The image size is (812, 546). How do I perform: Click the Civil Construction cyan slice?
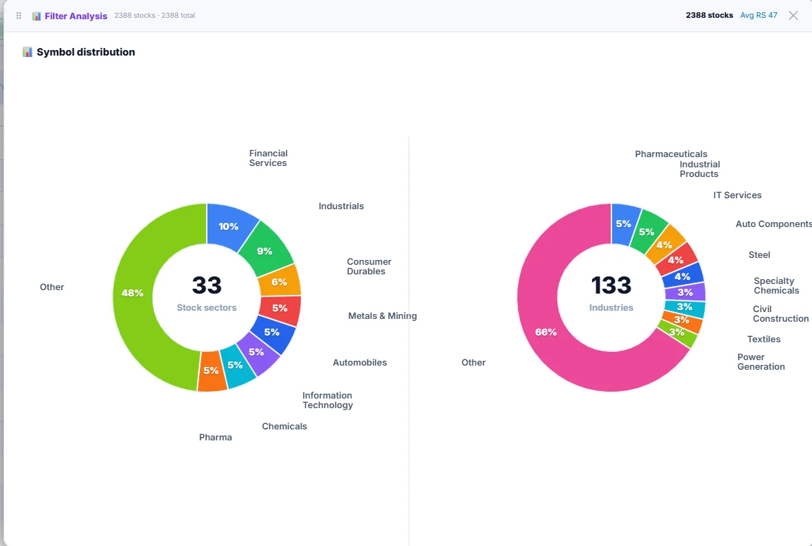685,308
